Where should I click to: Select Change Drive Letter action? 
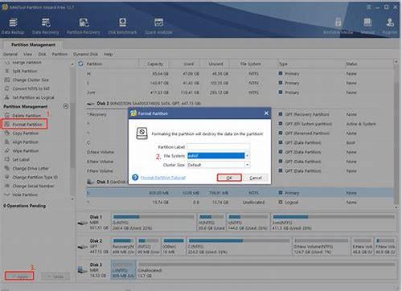pos(27,168)
